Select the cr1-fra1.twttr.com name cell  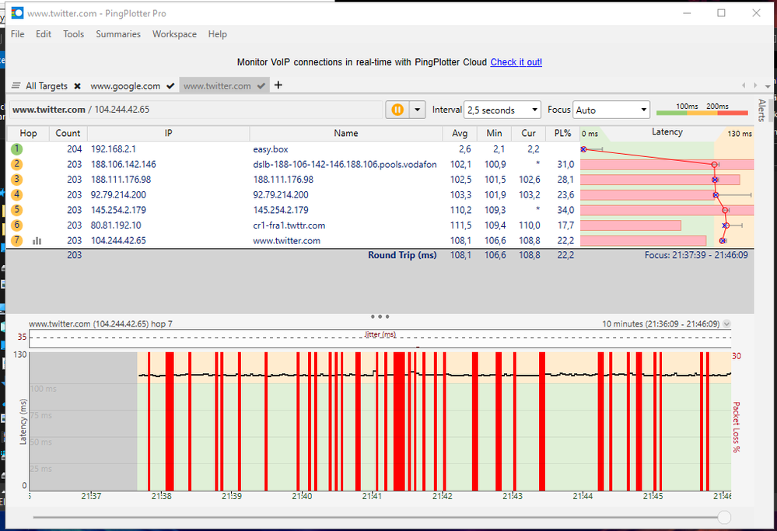pyautogui.click(x=289, y=225)
